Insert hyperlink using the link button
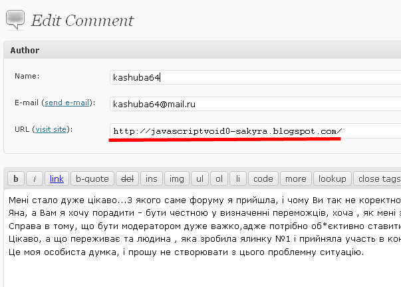 pyautogui.click(x=57, y=178)
